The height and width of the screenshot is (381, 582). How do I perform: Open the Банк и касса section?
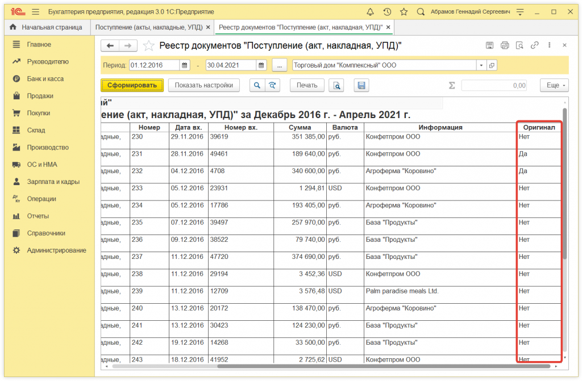pos(45,79)
